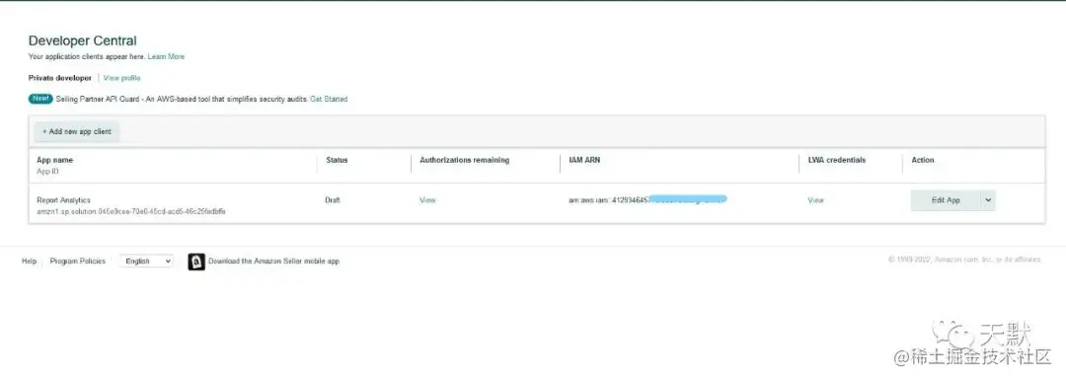Click the Private developer label

(60, 78)
